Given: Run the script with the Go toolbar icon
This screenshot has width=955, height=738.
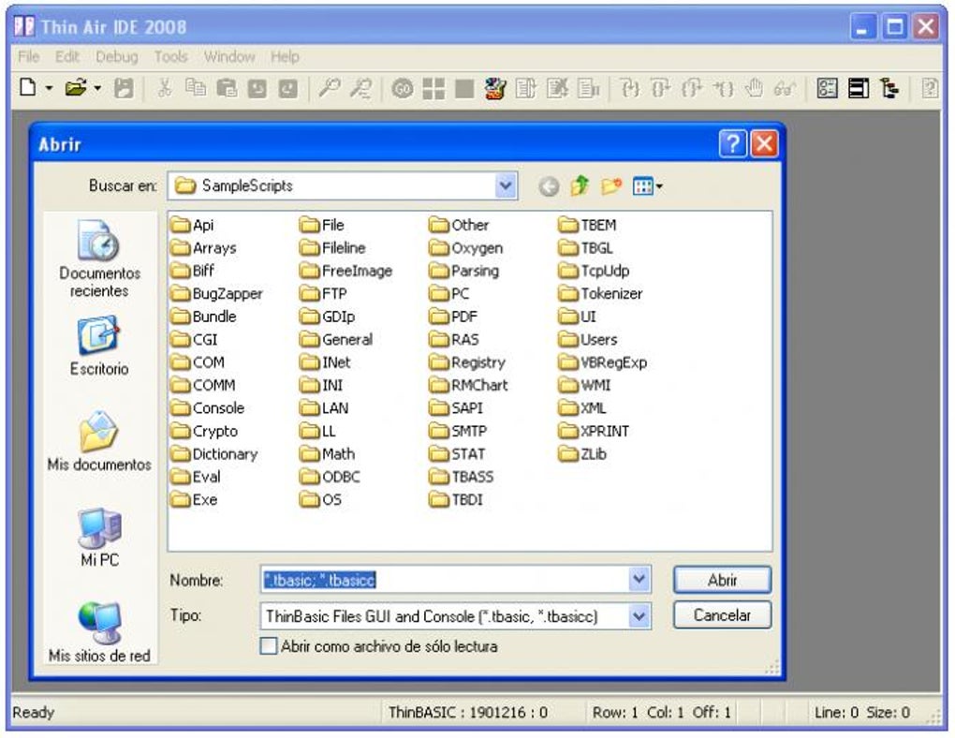Looking at the screenshot, I should pyautogui.click(x=404, y=88).
